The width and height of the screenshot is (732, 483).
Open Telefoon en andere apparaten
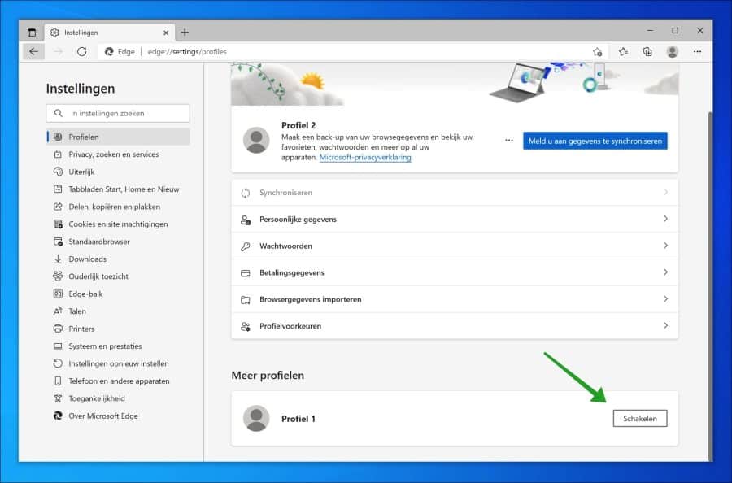point(118,381)
